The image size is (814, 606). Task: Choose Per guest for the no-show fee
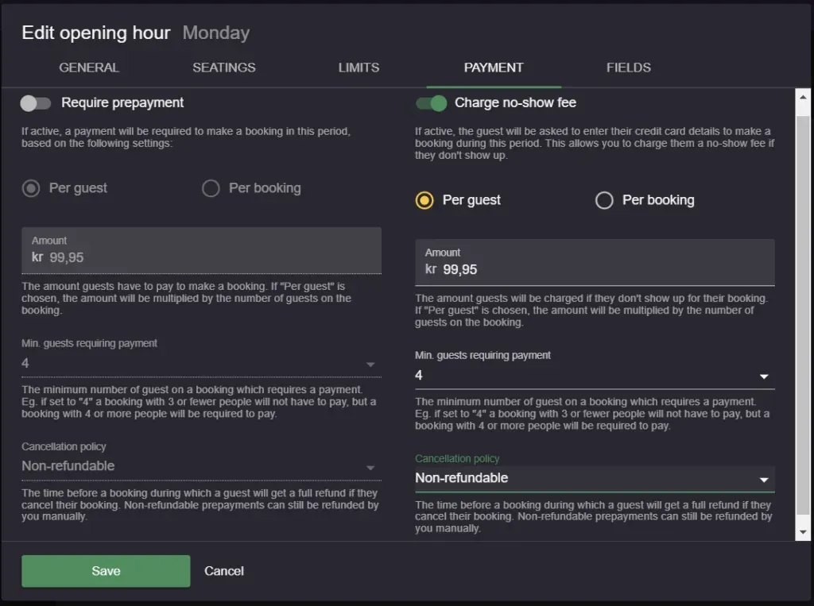(x=424, y=200)
